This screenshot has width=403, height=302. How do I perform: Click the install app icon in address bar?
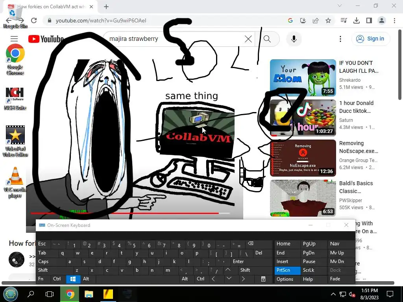[303, 20]
